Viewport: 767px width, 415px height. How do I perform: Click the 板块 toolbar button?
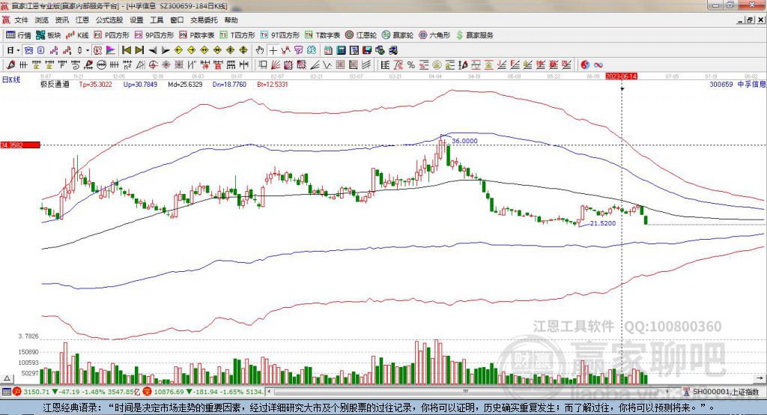point(49,35)
